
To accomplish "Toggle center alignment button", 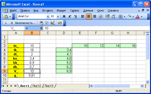I will [x=89, y=16].
